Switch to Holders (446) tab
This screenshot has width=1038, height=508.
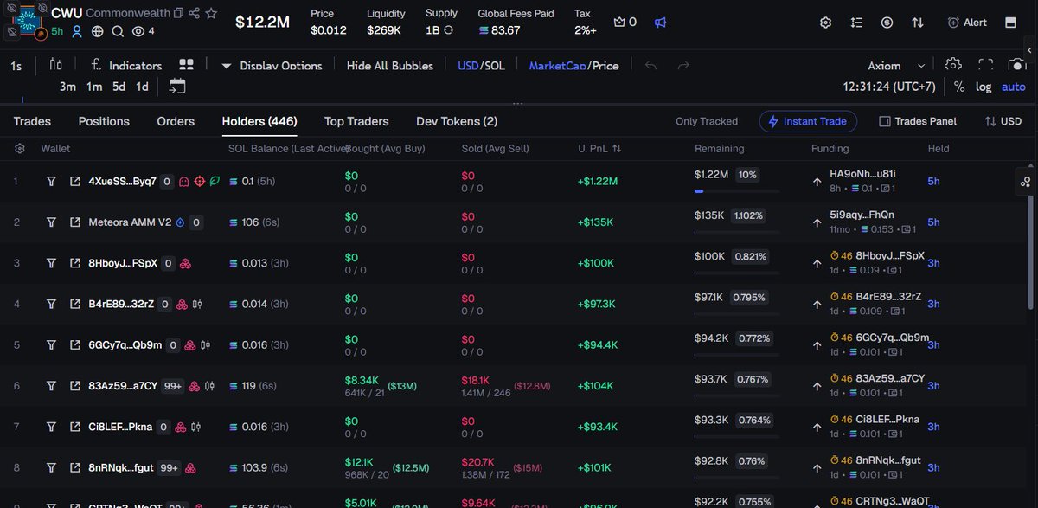click(259, 122)
